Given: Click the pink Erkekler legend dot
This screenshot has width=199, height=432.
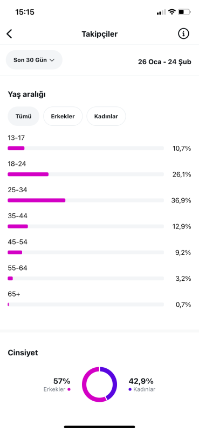Looking at the screenshot, I should click(x=69, y=389).
